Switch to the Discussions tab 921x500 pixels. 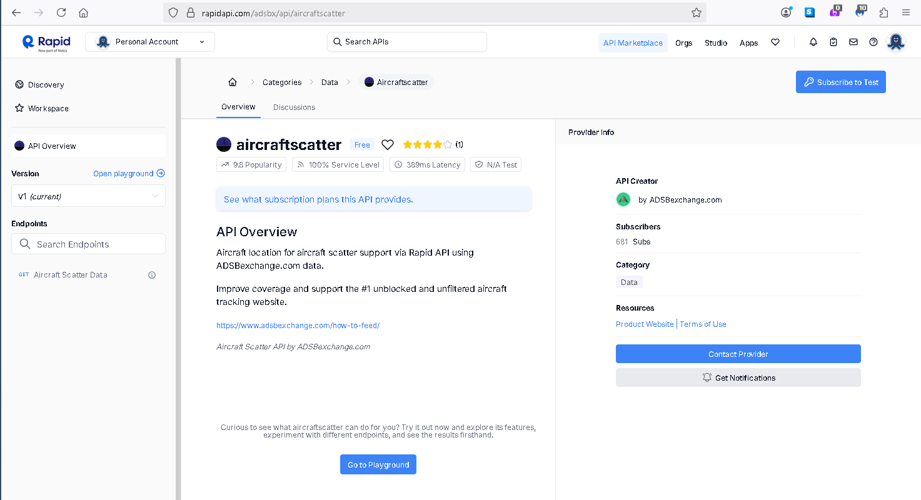tap(294, 107)
